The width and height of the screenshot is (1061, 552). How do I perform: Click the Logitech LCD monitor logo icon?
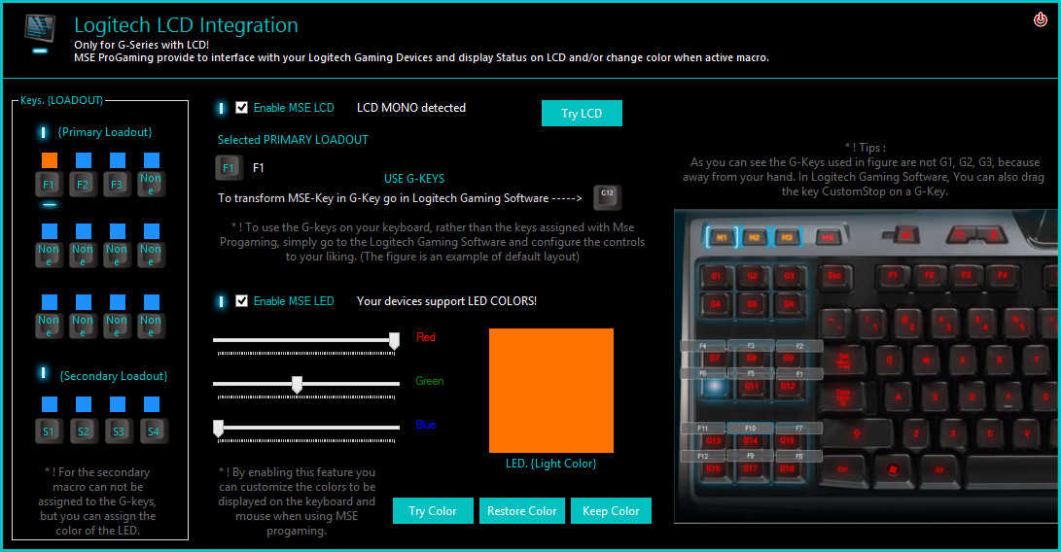pos(40,32)
